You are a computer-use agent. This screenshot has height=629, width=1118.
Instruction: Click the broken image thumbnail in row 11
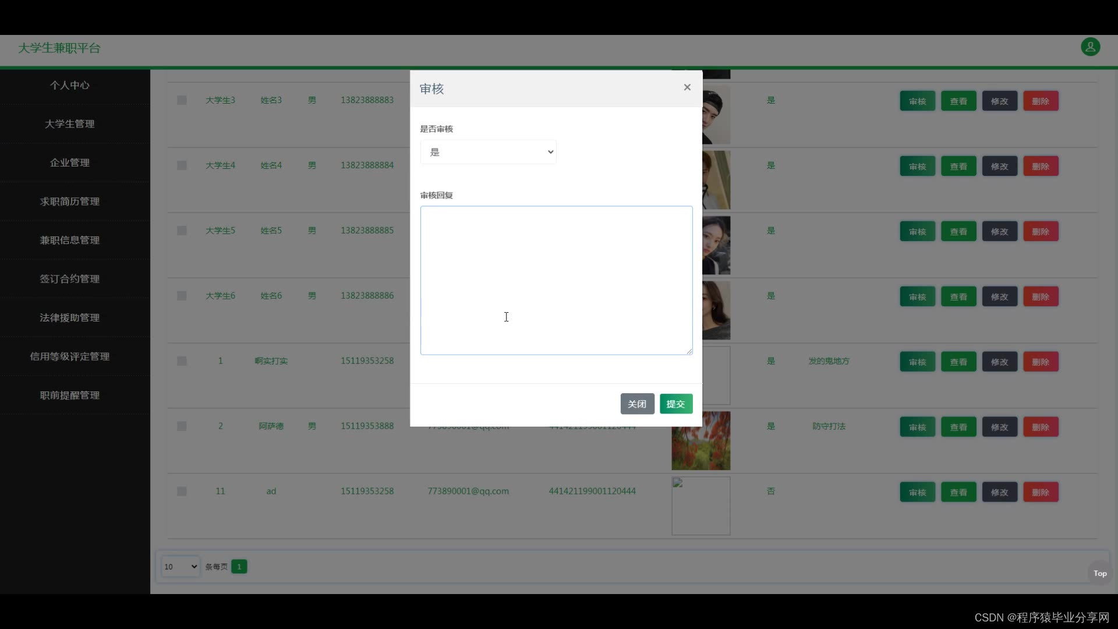[700, 506]
